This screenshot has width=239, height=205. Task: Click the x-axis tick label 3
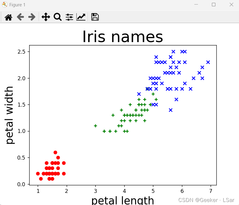pos(95,191)
